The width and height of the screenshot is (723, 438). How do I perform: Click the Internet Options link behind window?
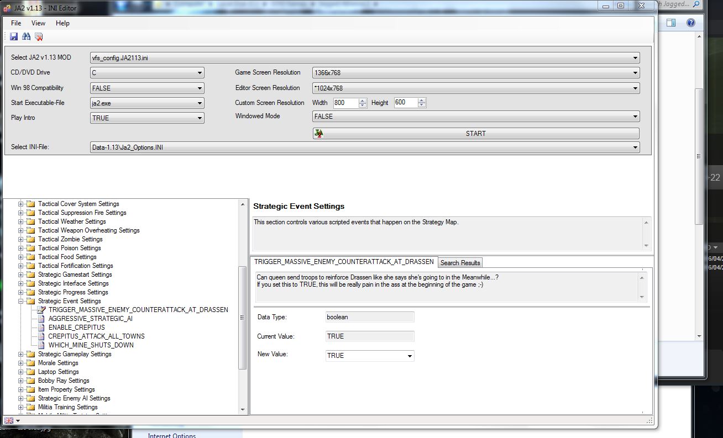[172, 435]
